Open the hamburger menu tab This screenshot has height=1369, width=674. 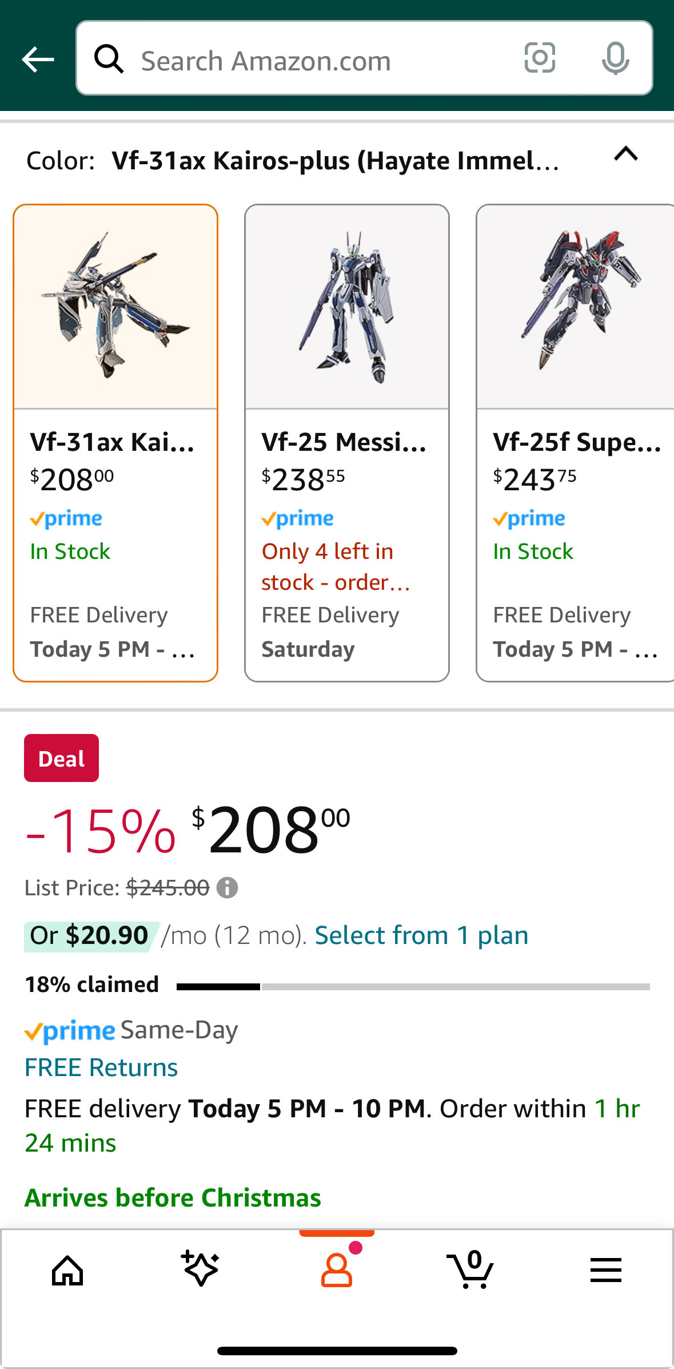(x=606, y=1270)
